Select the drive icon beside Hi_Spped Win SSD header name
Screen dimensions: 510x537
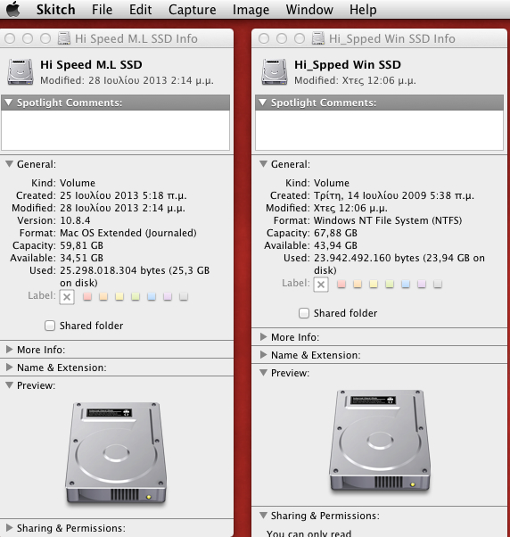[275, 72]
